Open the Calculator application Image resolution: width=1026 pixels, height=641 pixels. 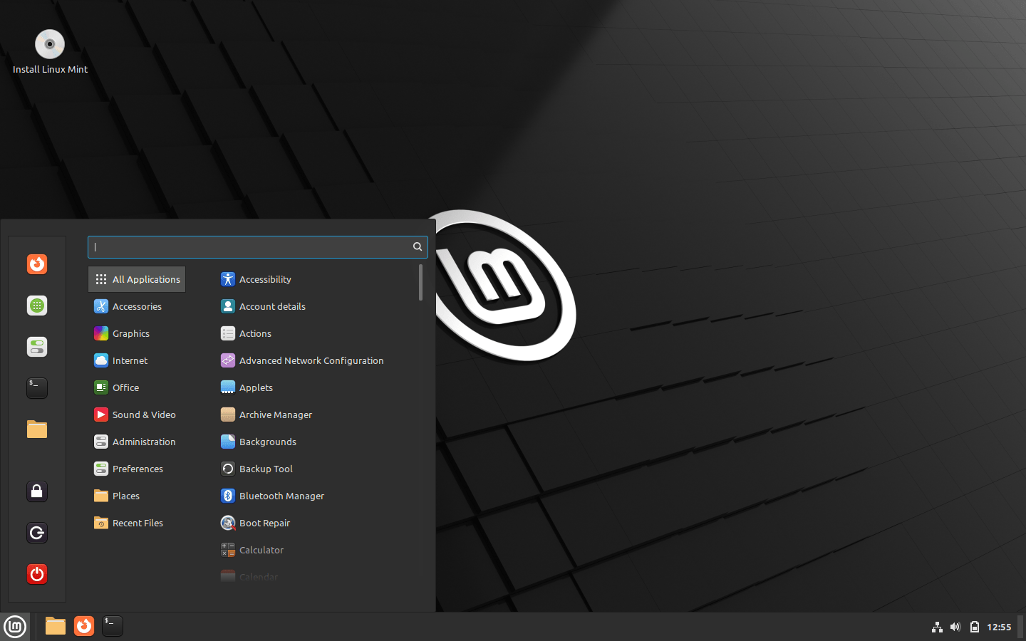point(261,550)
